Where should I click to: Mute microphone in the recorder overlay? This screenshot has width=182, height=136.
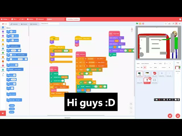tap(167, 99)
